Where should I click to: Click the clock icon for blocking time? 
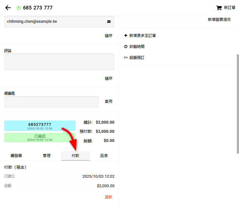[x=126, y=47]
